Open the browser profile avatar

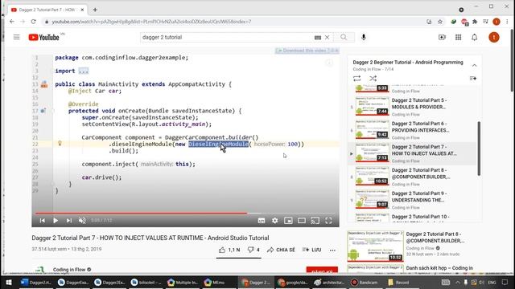click(496, 22)
